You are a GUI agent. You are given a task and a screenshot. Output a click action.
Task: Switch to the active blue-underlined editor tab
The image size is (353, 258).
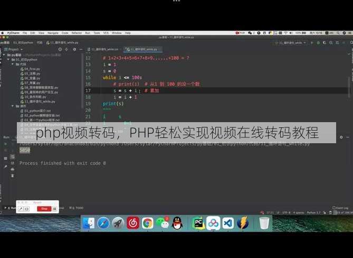pos(143,49)
